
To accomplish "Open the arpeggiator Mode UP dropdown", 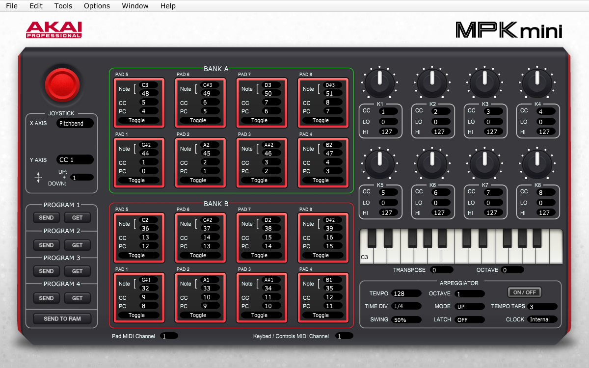I will pyautogui.click(x=470, y=306).
